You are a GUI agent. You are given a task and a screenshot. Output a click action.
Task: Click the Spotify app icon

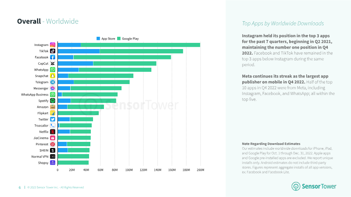click(x=53, y=101)
